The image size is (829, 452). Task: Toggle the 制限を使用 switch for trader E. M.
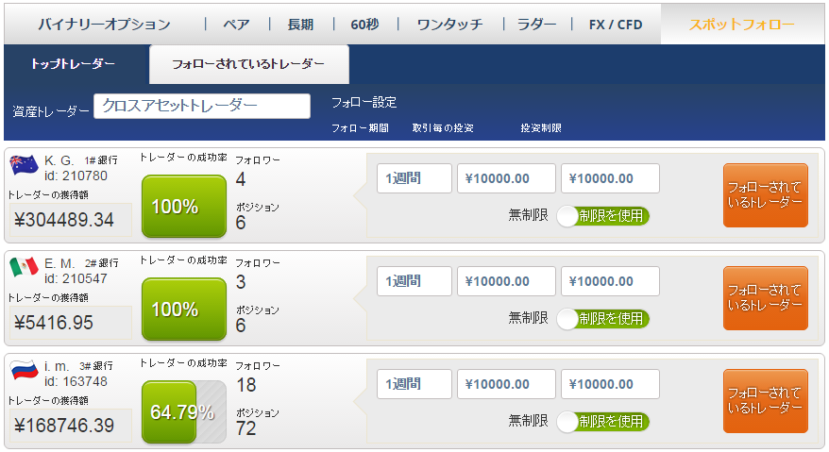602,319
